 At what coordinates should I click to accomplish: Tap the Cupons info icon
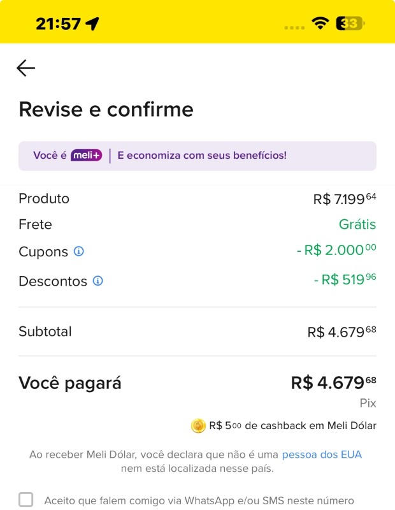[79, 251]
